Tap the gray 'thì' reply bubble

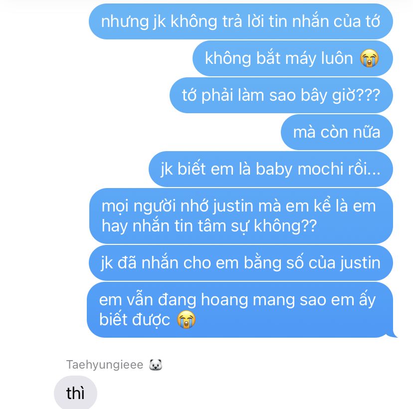coord(76,393)
